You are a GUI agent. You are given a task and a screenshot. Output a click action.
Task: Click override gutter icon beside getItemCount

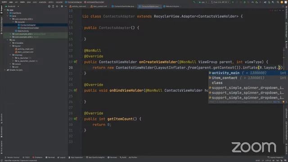75,119
